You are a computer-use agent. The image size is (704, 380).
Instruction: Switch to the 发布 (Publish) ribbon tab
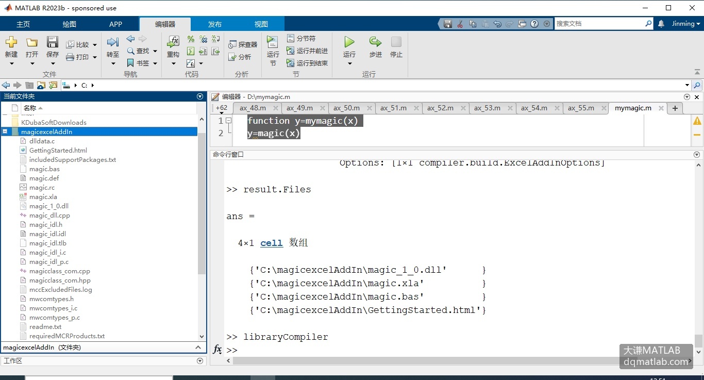point(215,24)
